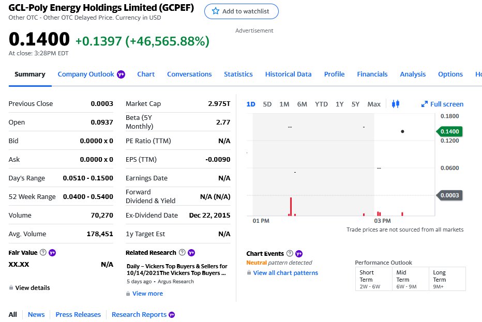Open View all chart patterns link
This screenshot has height=322, width=482.
[x=285, y=273]
